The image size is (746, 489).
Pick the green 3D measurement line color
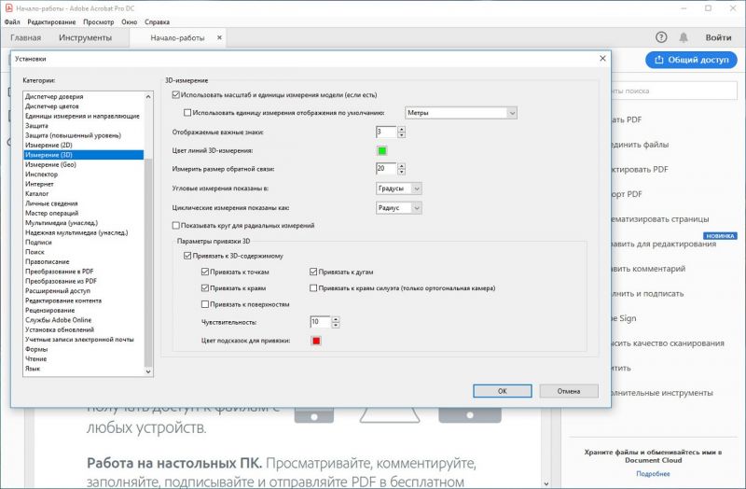(381, 151)
